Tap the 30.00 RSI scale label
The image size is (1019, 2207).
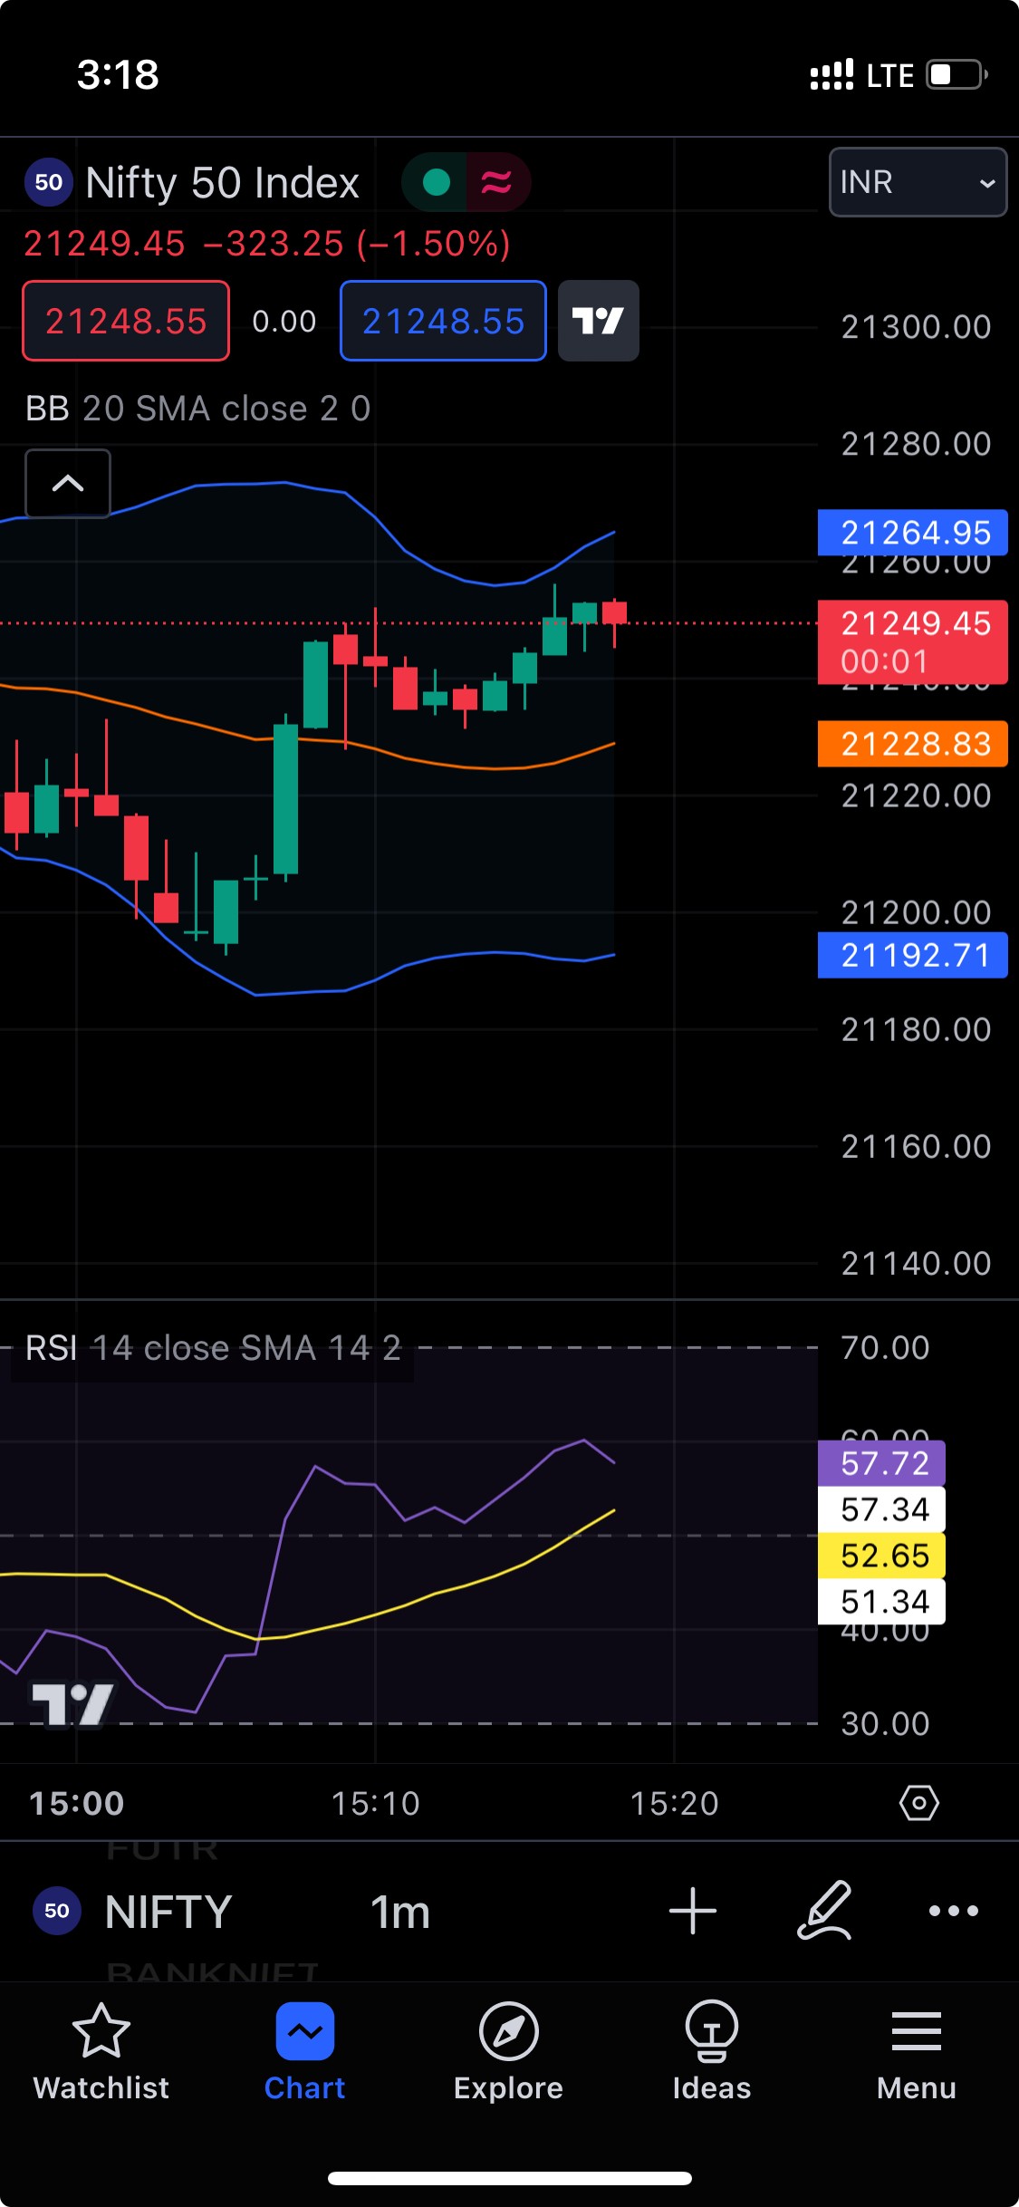tap(885, 1723)
